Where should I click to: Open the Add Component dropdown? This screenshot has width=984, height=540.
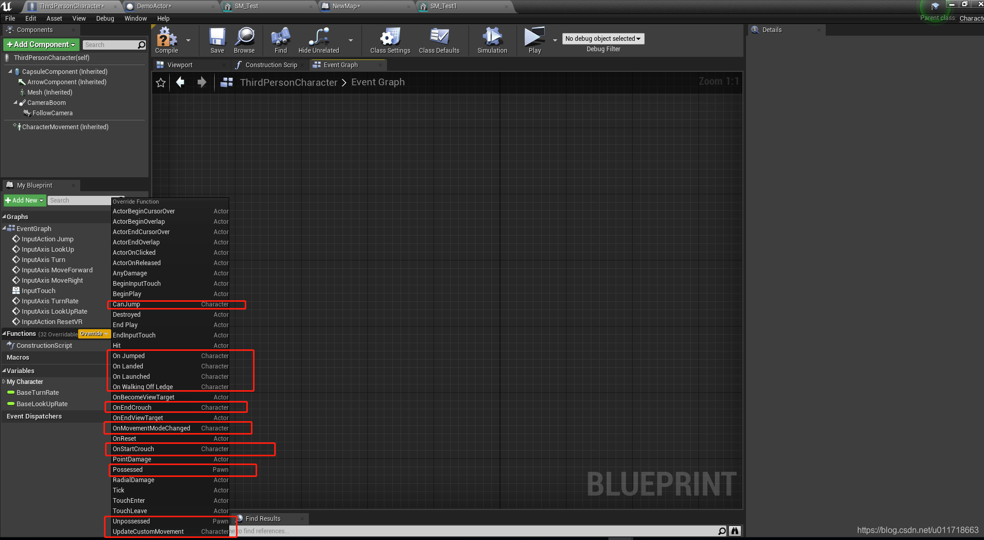[41, 45]
